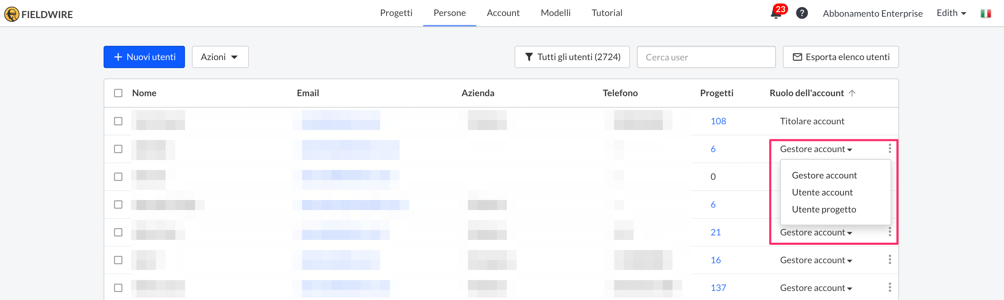
Task: Choose Gestore account in role menu
Action: click(x=824, y=175)
